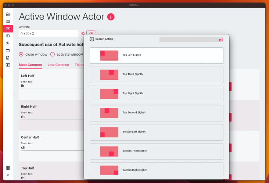Screen dimensions: 269x183
Task: Clear the Activate hotkey with the delete button
Action: 91,33
